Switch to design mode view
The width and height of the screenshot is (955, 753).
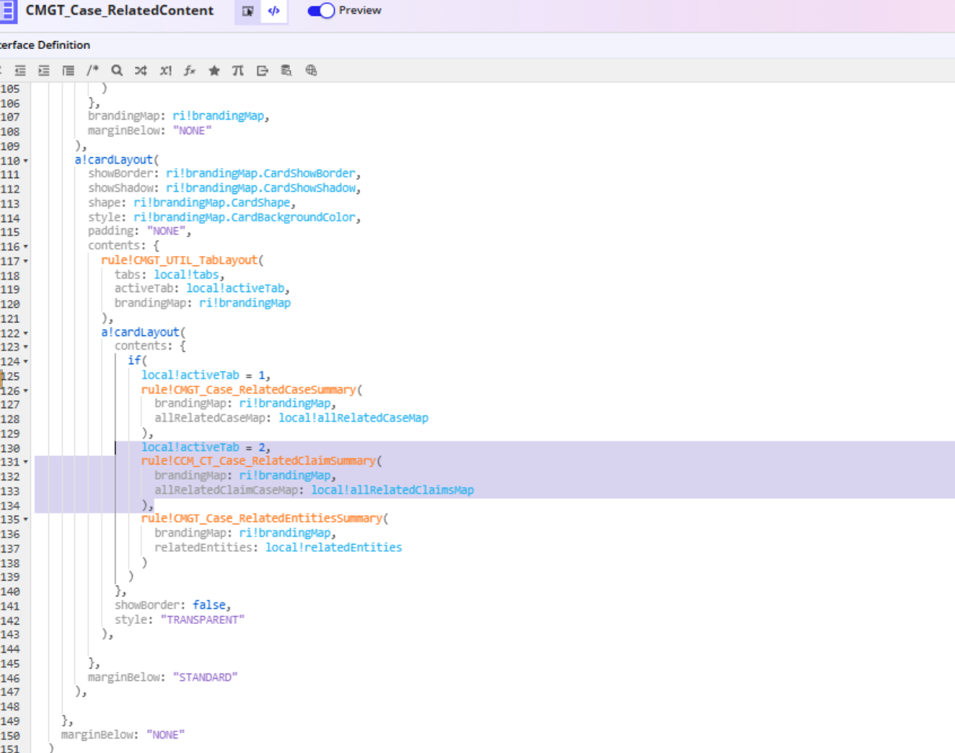pyautogui.click(x=247, y=11)
